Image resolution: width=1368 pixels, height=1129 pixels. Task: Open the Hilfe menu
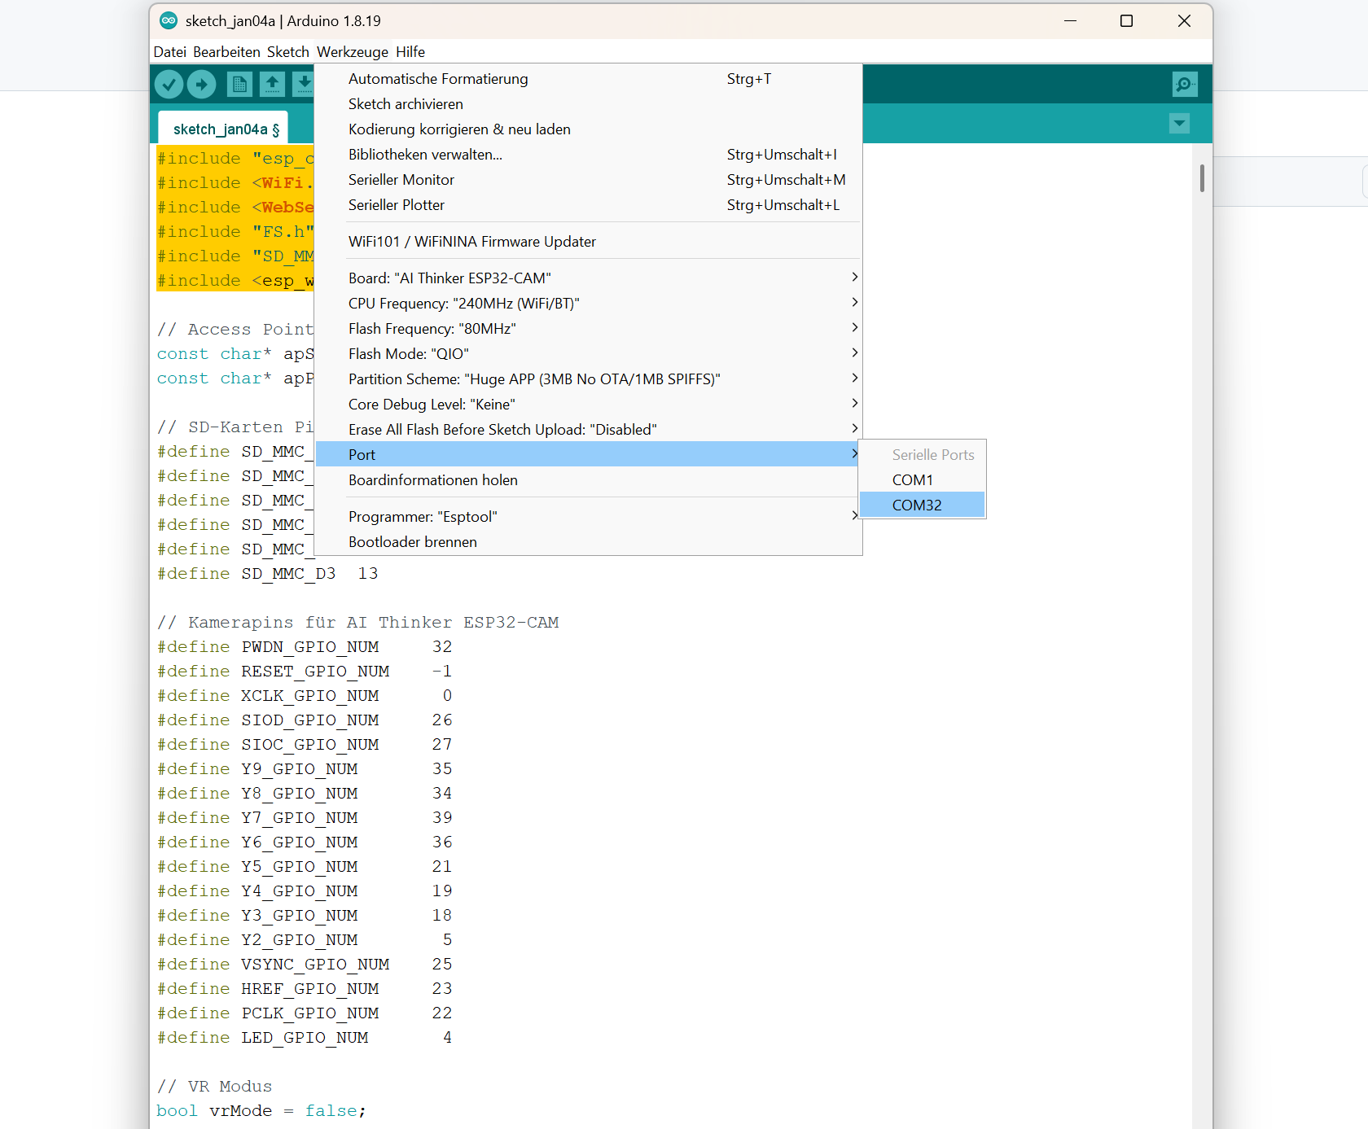(410, 52)
